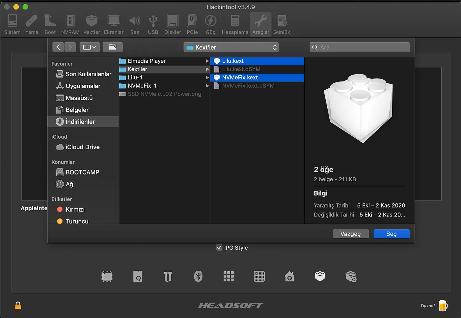Image resolution: width=461 pixels, height=318 pixels.
Task: Click the Günlük log icon
Action: [282, 21]
